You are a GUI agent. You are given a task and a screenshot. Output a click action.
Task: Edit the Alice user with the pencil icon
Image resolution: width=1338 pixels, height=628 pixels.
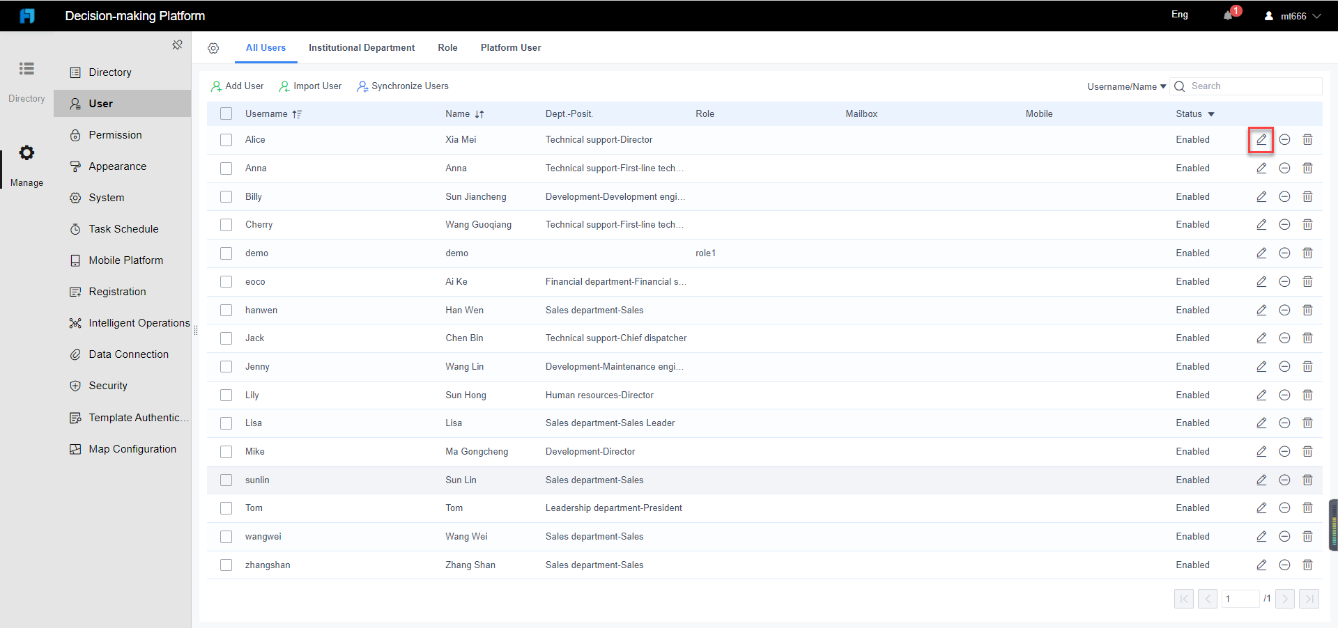pos(1261,139)
